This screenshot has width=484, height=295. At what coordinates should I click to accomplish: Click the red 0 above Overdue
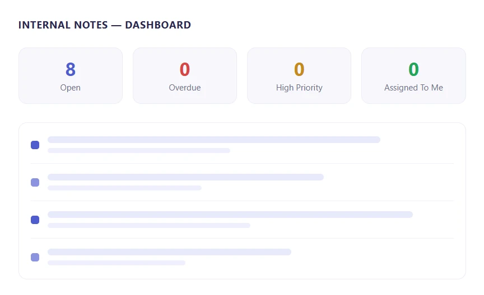point(185,69)
